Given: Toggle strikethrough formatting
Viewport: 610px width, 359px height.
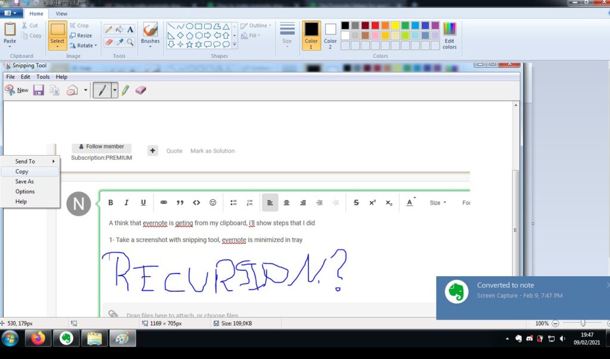Looking at the screenshot, I should tap(356, 203).
